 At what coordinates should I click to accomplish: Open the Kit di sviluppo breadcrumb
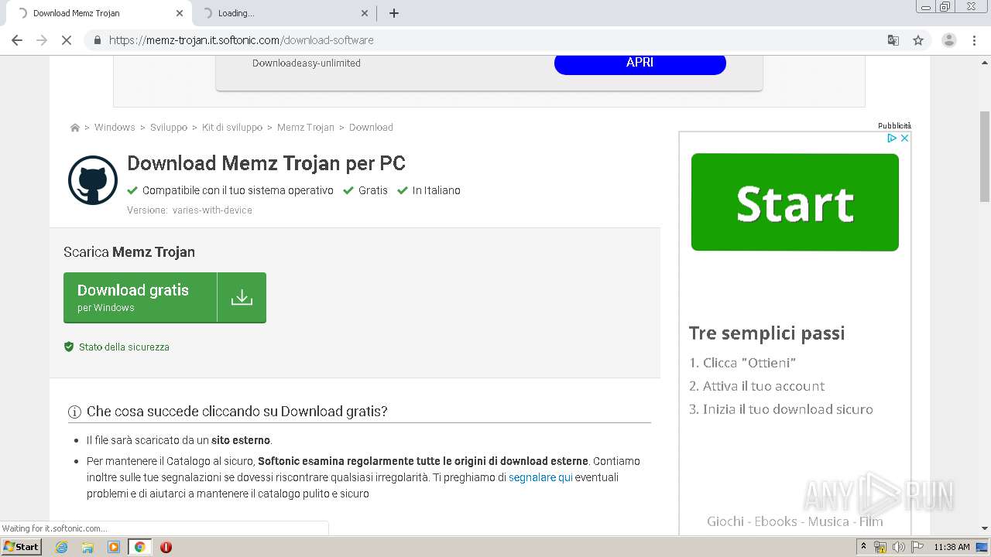pyautogui.click(x=232, y=128)
